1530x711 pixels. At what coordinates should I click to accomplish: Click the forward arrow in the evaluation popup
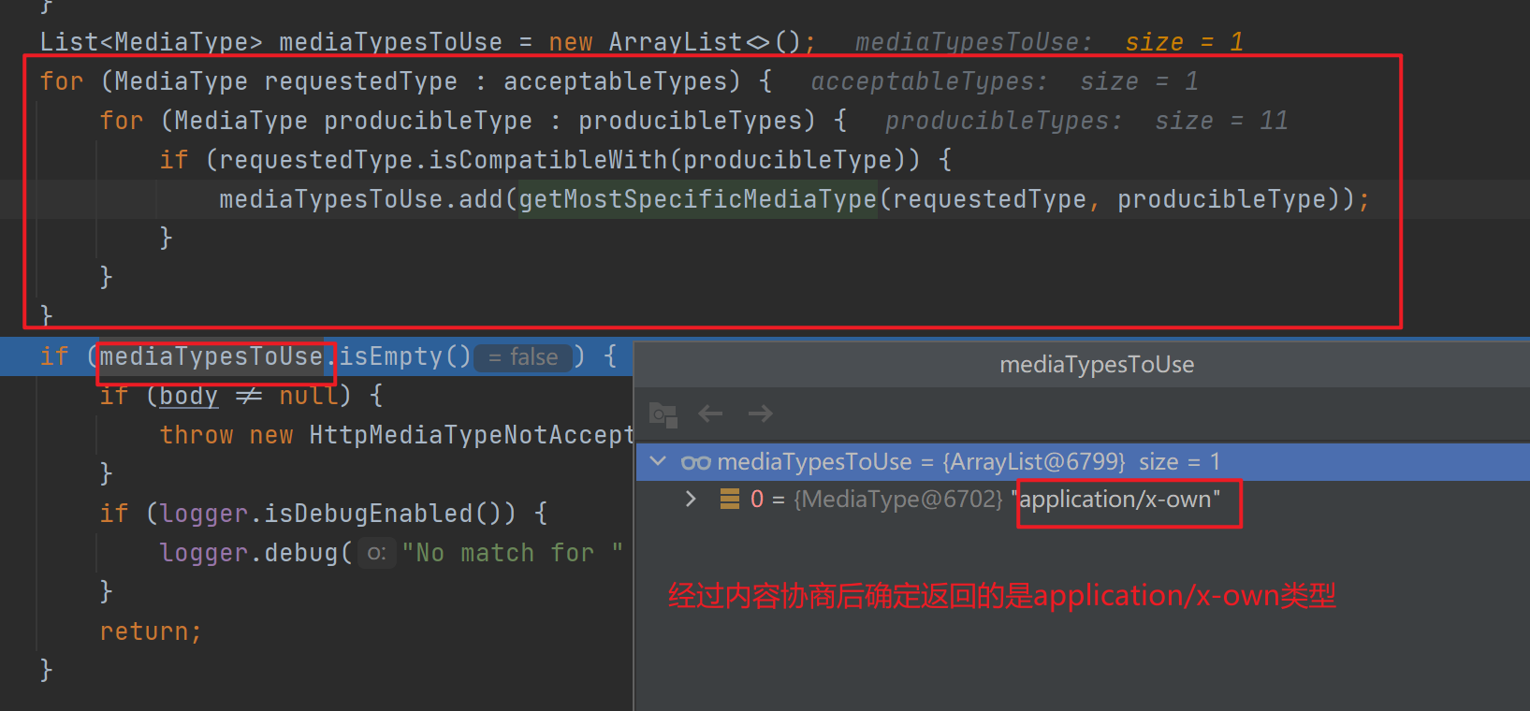pos(760,414)
